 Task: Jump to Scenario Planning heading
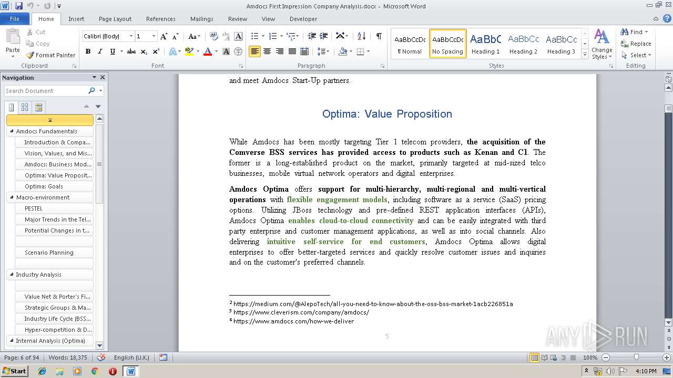[x=54, y=253]
